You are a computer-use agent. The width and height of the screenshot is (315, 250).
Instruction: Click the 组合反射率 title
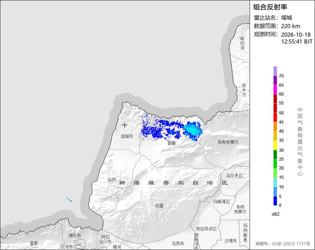270,7
